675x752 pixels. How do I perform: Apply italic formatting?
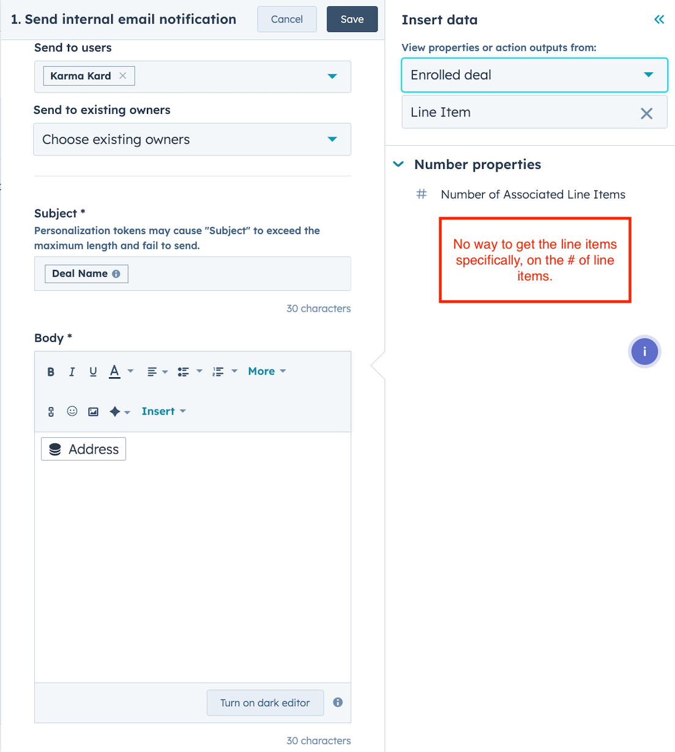pyautogui.click(x=72, y=371)
